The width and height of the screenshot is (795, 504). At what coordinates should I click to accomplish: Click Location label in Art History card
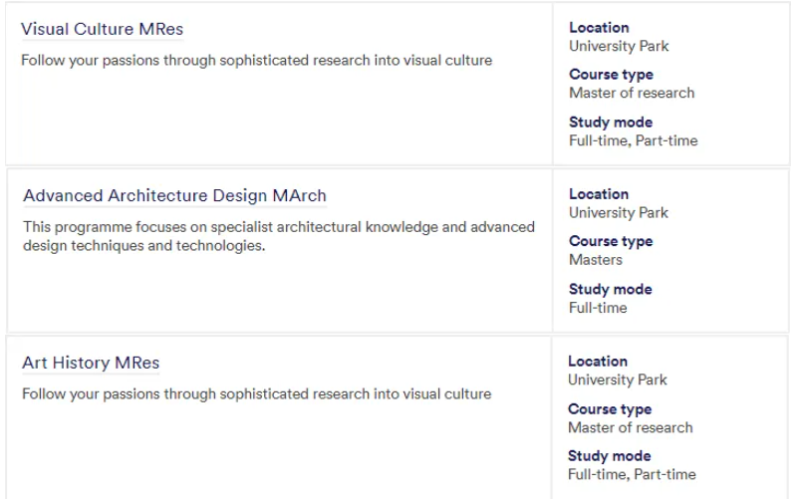point(598,362)
